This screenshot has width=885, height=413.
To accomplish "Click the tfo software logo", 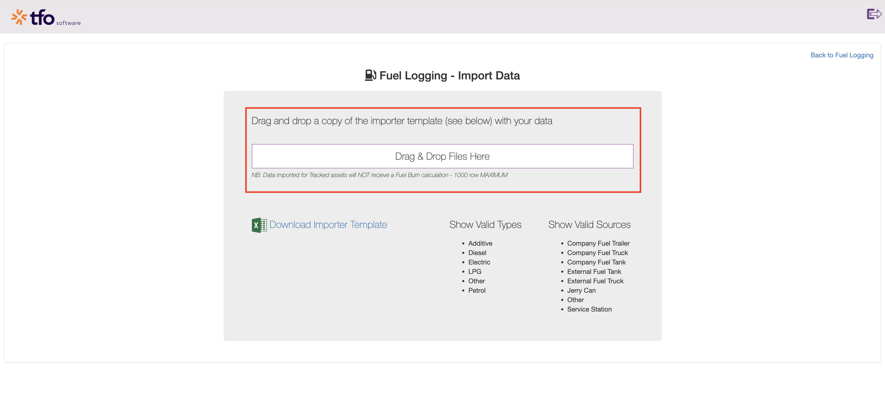I will pyautogui.click(x=46, y=17).
